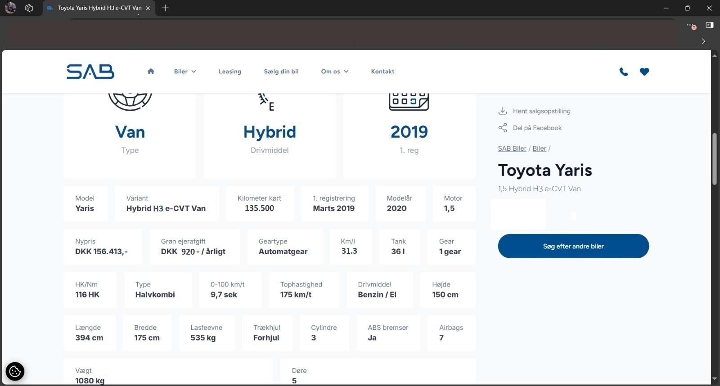Click the Biler breadcrumb link
Screen dimensions: 720x386
(x=539, y=148)
